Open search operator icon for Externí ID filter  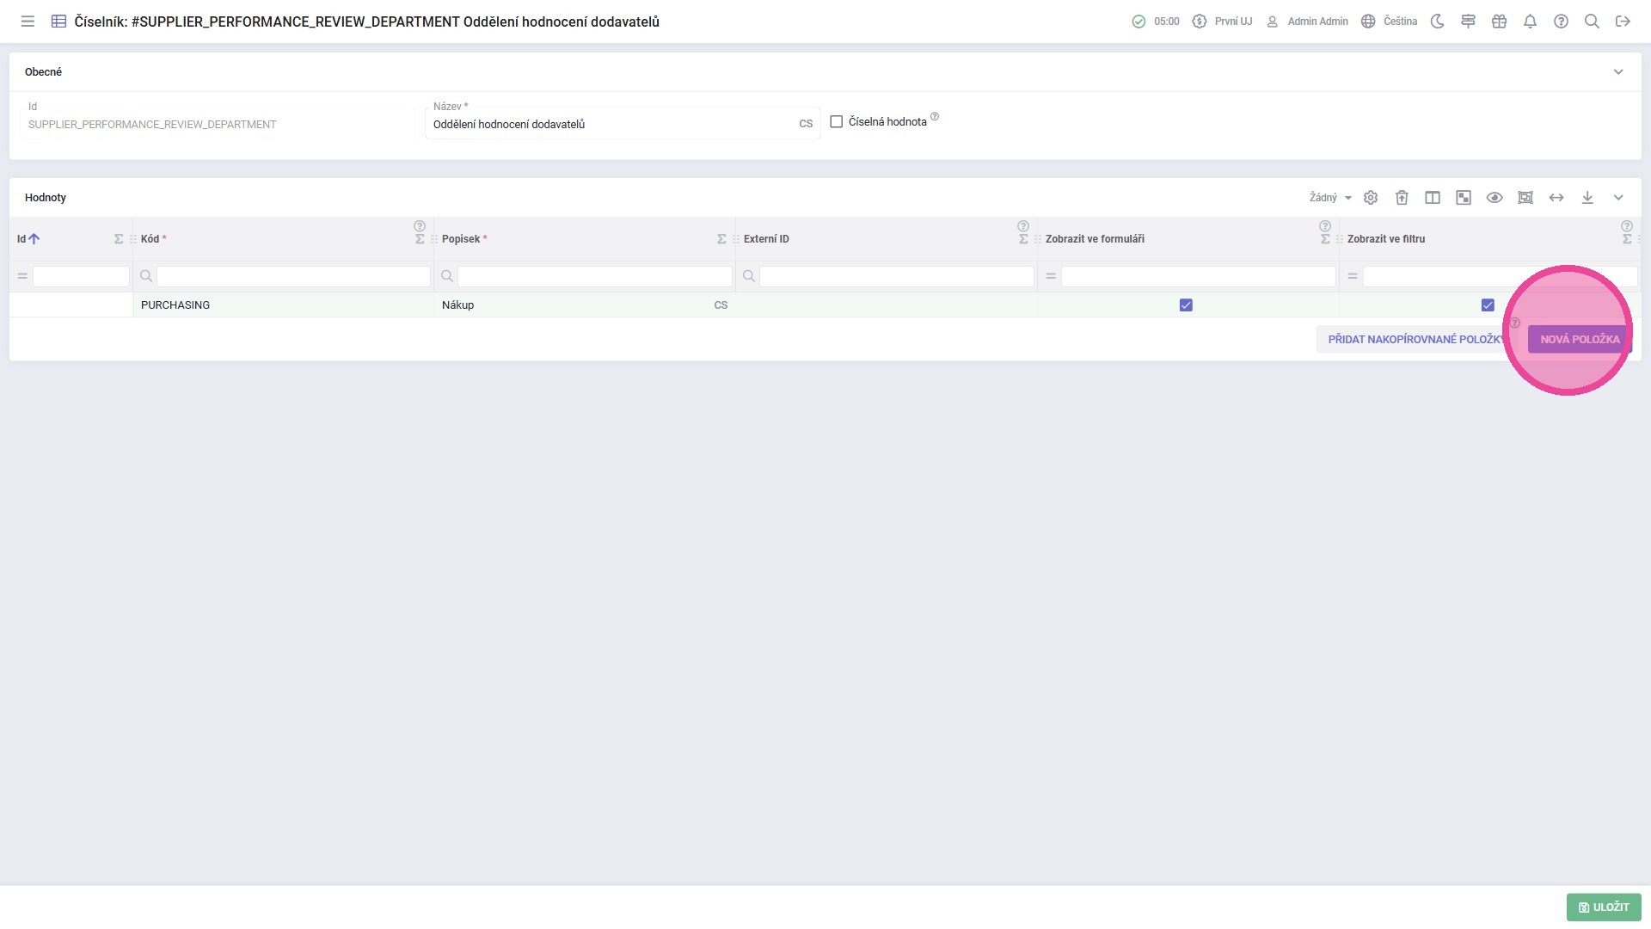click(x=749, y=276)
